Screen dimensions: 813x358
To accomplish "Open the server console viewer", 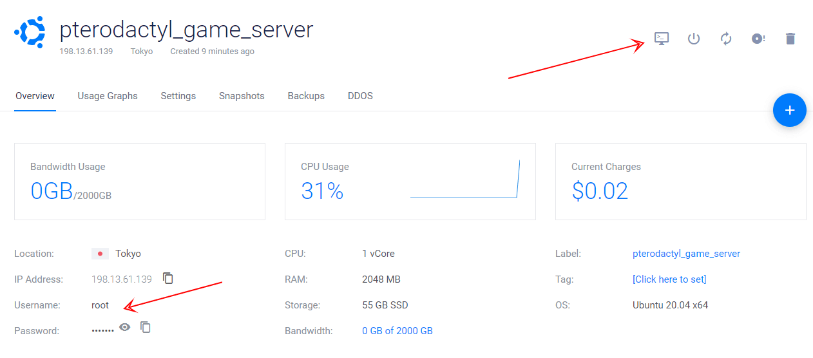I will pyautogui.click(x=661, y=39).
